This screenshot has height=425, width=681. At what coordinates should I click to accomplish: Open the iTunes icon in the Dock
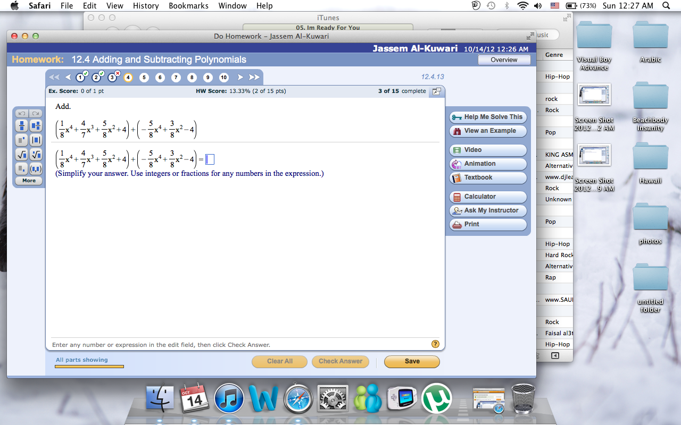click(229, 399)
